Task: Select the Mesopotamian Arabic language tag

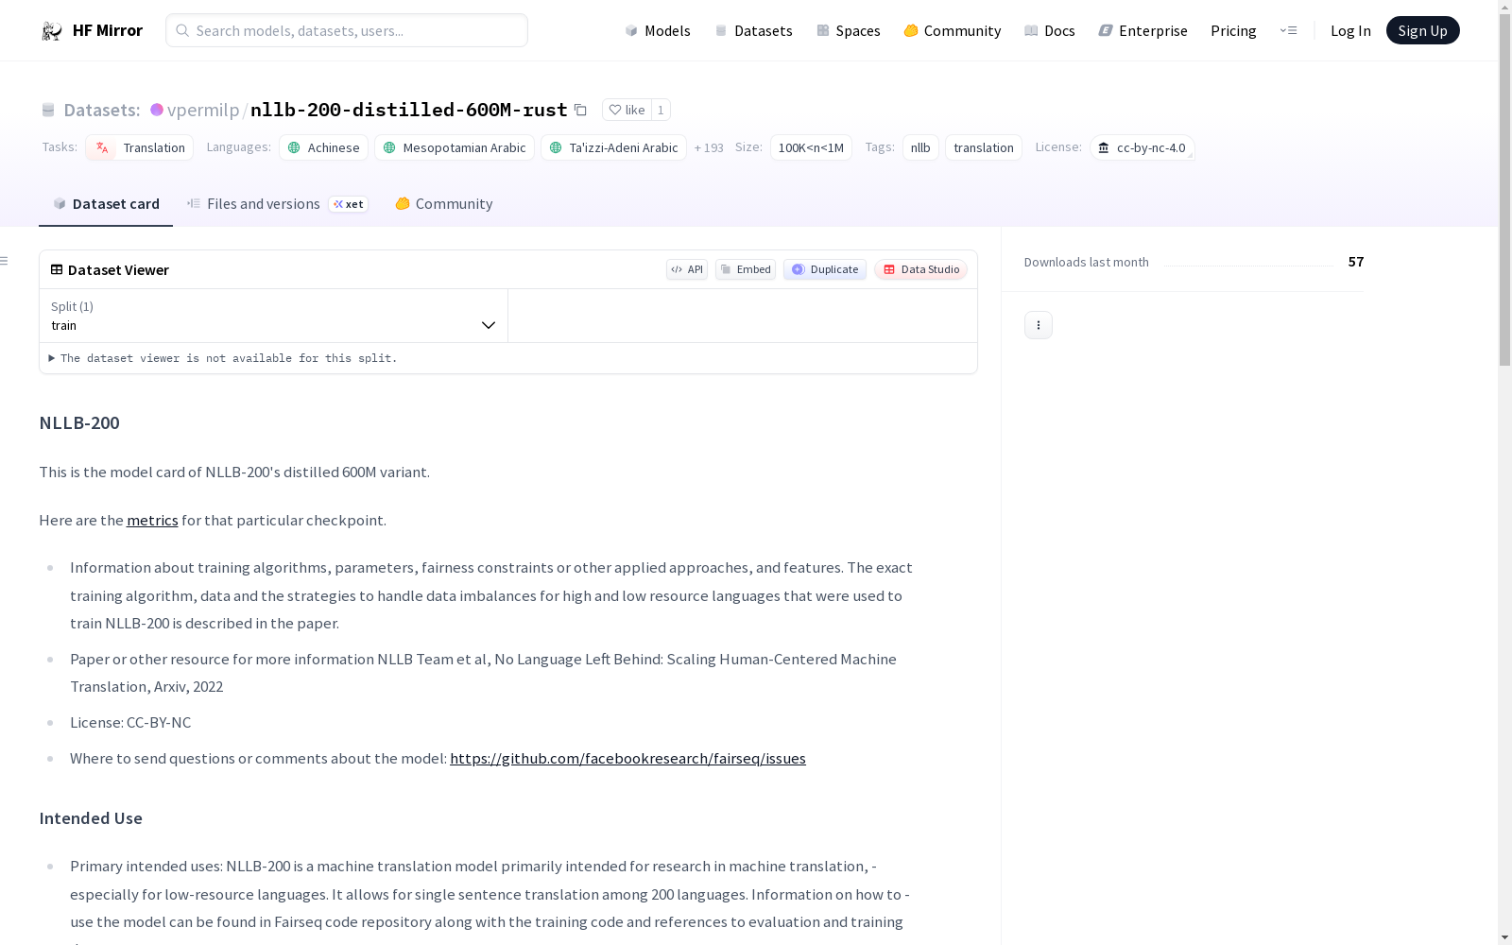Action: click(x=455, y=147)
